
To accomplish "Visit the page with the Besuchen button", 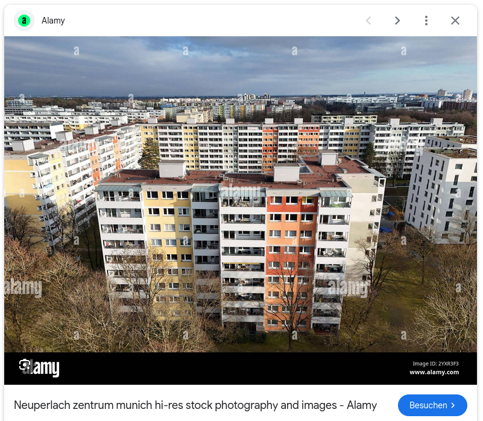I will 432,405.
